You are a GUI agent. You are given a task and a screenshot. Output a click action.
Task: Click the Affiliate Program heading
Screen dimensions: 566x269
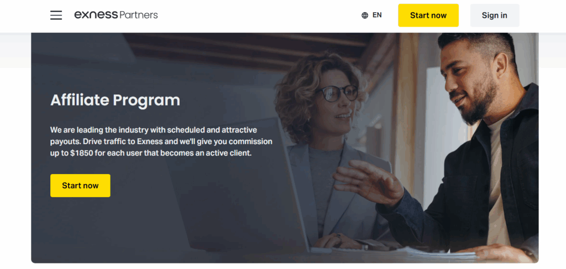[x=115, y=100]
